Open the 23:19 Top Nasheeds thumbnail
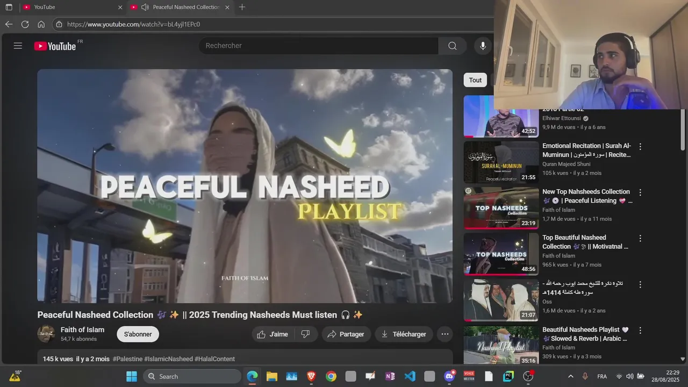The width and height of the screenshot is (688, 387). (501, 208)
